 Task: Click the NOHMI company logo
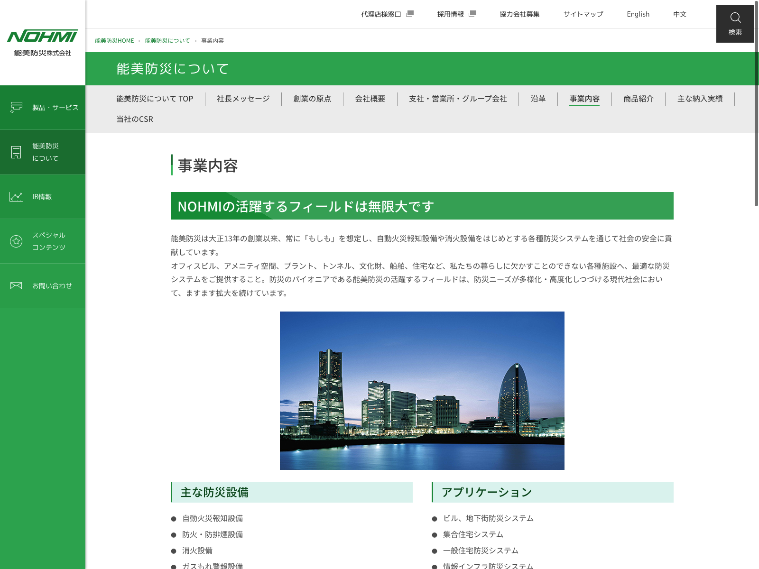click(43, 43)
